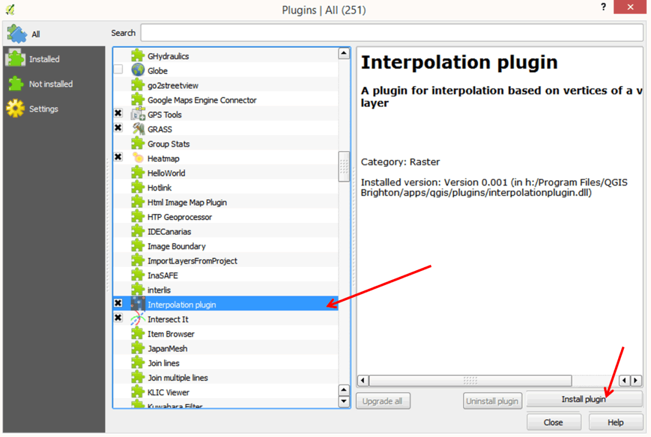651x437 pixels.
Task: Click the ImportLayersFromProject plugin icon
Action: click(137, 260)
